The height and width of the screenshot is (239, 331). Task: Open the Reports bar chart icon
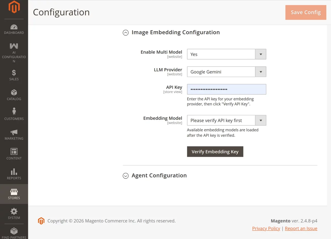tap(14, 171)
